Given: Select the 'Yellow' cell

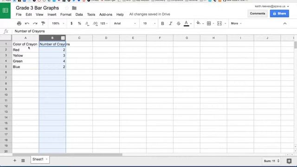Looking at the screenshot, I should [x=26, y=56].
